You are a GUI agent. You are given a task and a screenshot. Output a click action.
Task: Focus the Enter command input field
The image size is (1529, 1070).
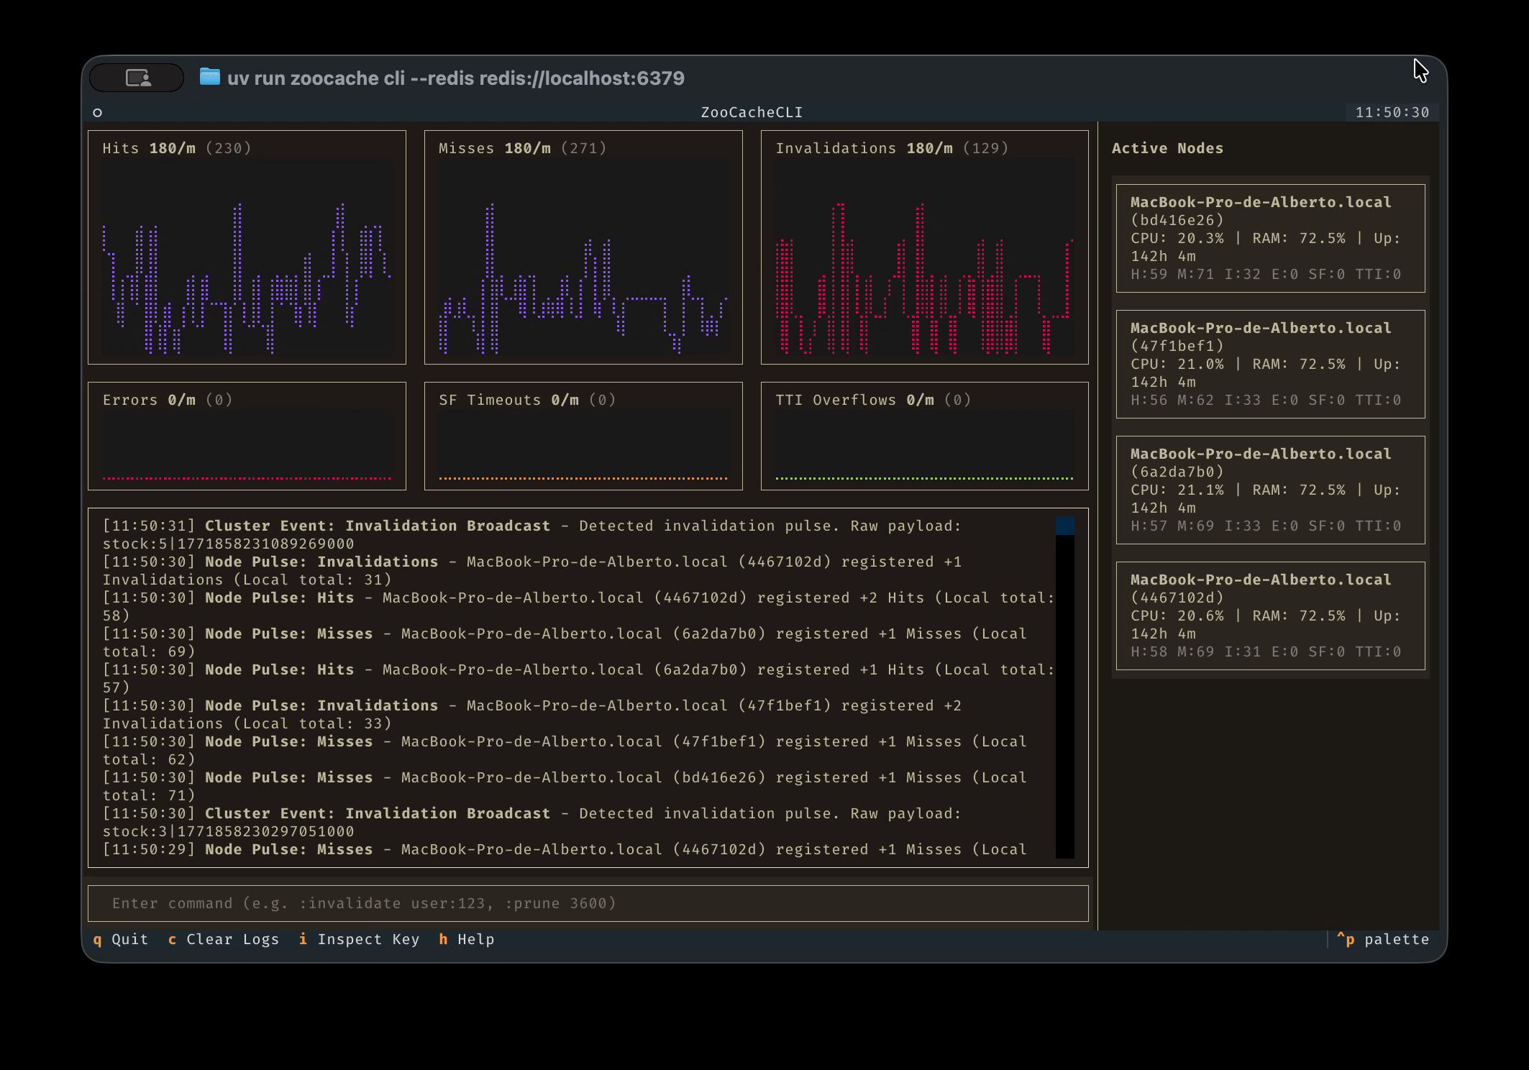coord(588,903)
